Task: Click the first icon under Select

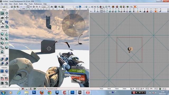Action: pos(2,79)
